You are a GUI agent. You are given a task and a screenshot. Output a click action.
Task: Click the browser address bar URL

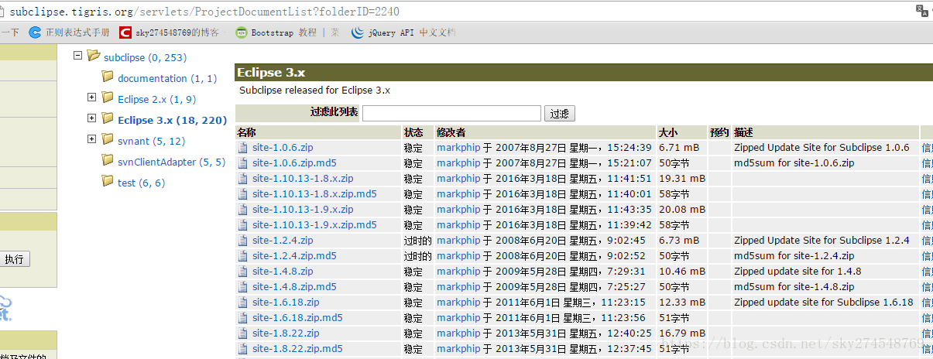click(x=205, y=12)
